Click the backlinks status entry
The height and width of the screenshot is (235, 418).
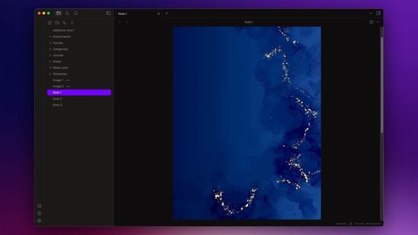[x=341, y=223]
